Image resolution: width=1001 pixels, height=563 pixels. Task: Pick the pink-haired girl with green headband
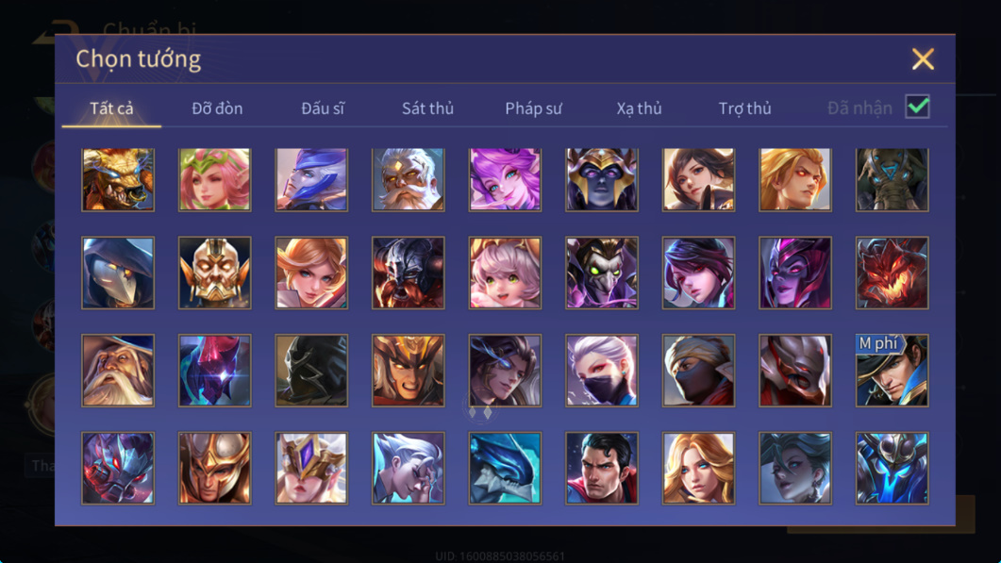pos(214,179)
